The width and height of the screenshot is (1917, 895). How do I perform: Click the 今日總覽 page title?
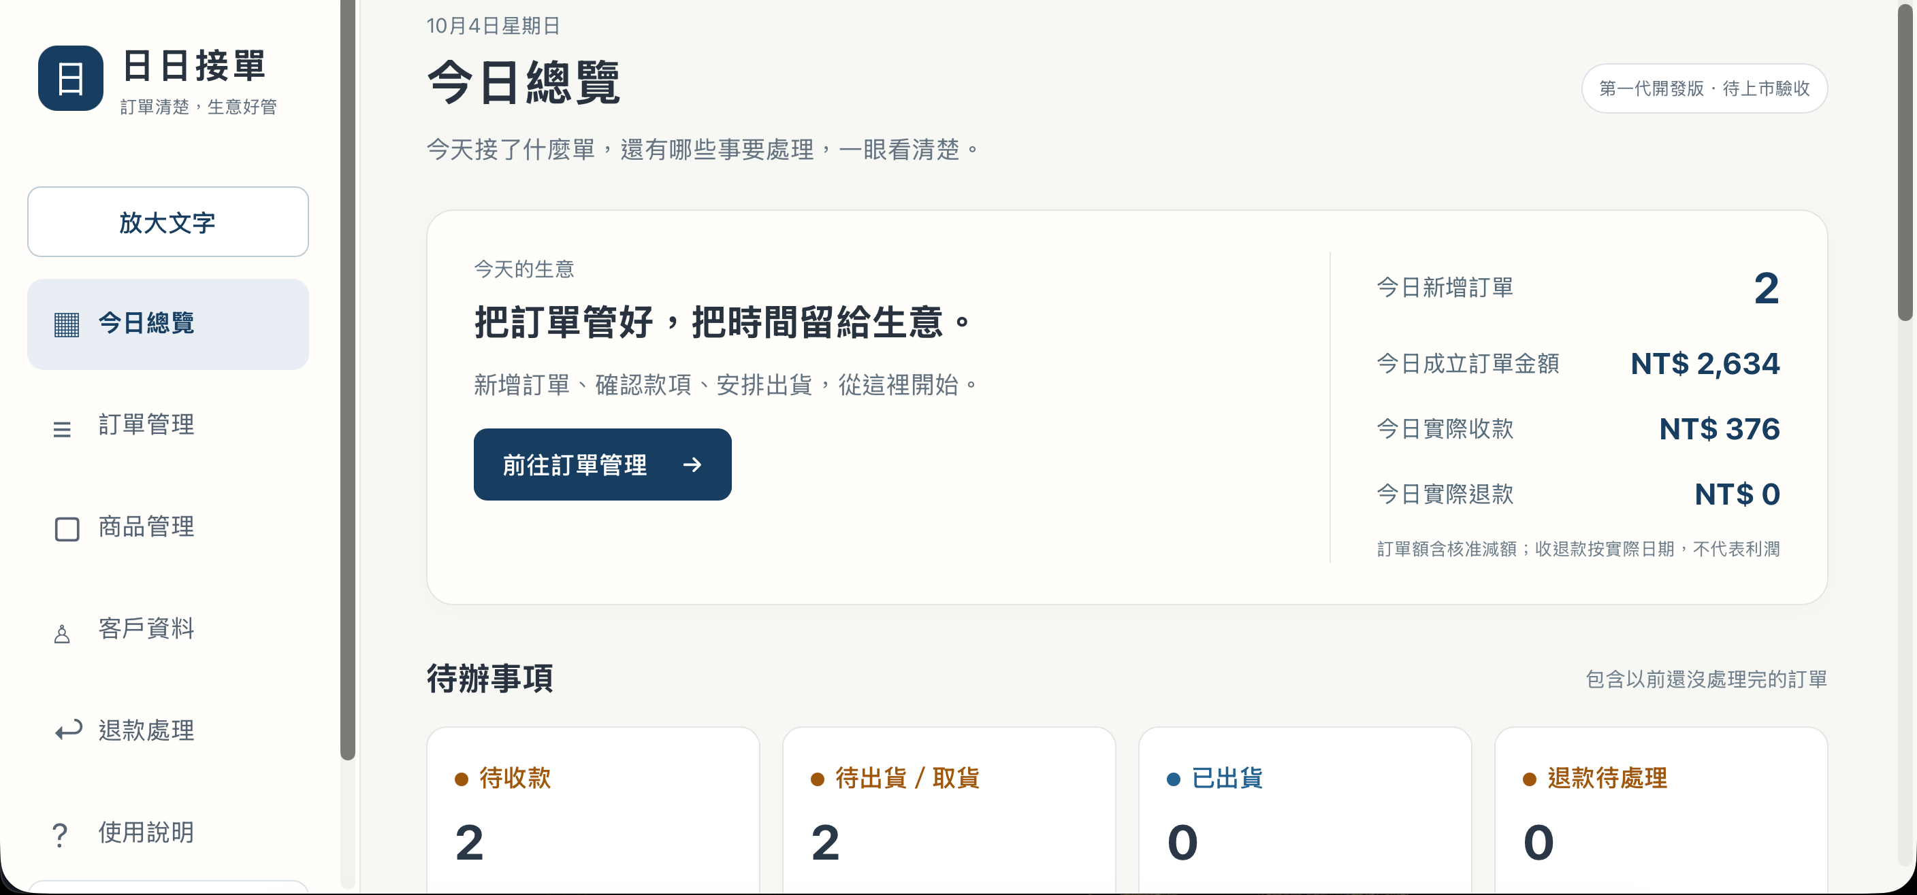523,82
